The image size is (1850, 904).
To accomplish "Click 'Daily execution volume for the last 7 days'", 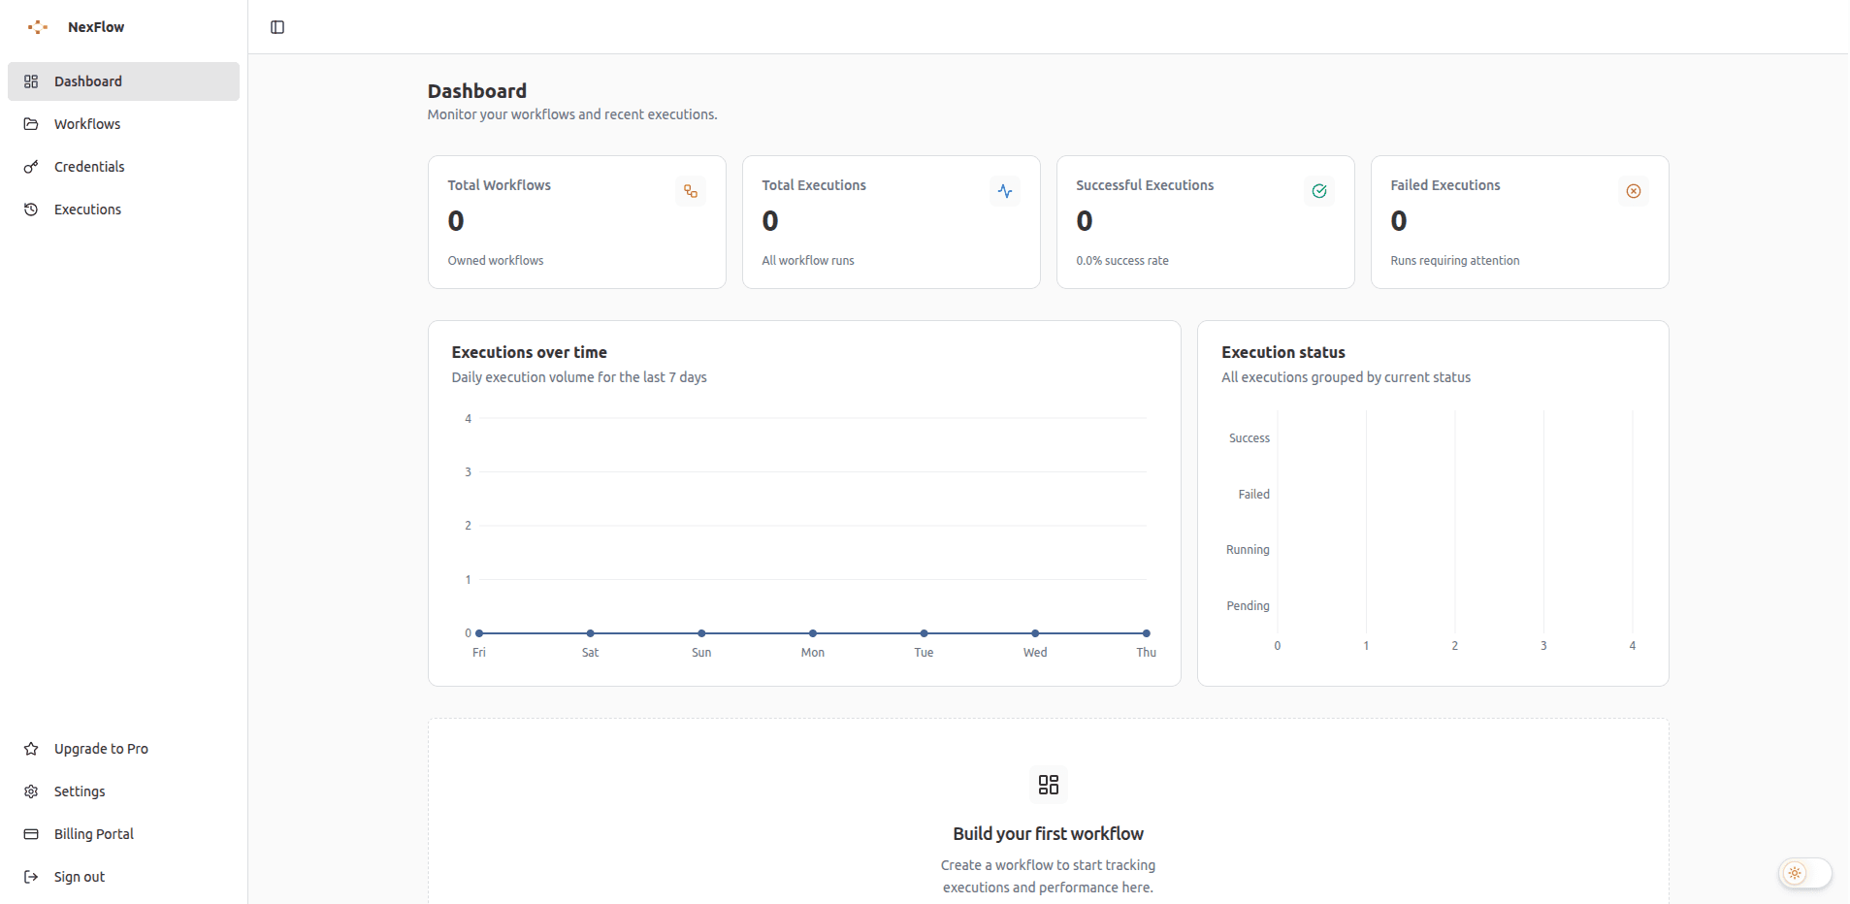I will click(579, 377).
